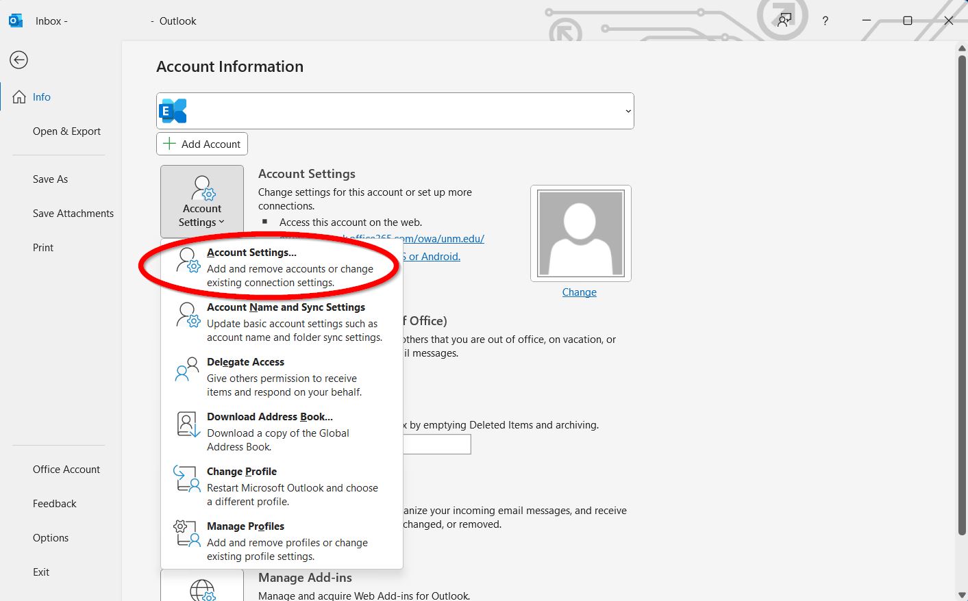The image size is (968, 601).
Task: Click the Change Profile icon
Action: coord(186,478)
